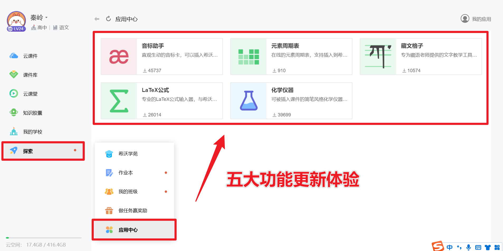The image size is (503, 251).
Task: Open the IME toolbox grid icon
Action: tap(497, 247)
